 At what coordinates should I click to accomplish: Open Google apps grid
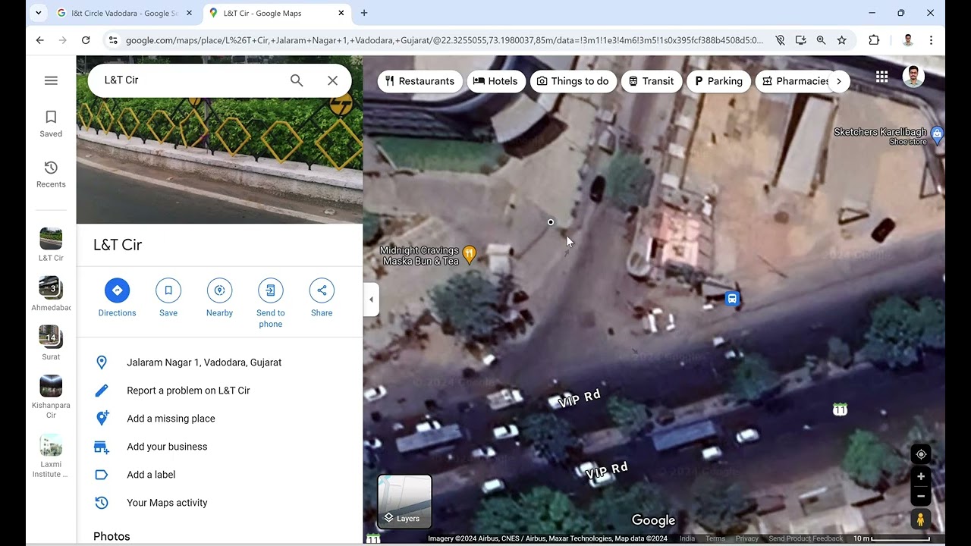pyautogui.click(x=881, y=77)
